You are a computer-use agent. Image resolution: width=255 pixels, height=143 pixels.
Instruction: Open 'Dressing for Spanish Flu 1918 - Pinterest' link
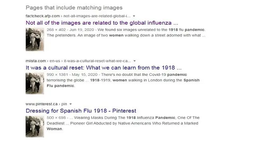point(81,111)
